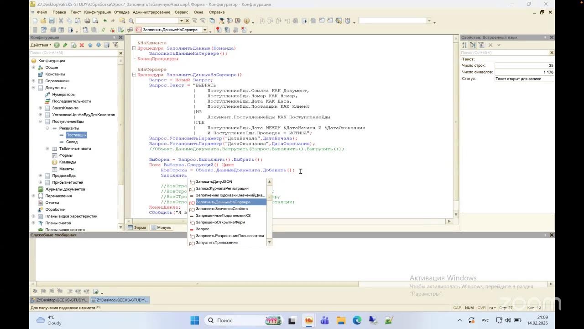Click the Move down arrow in the Configuration panel

coord(98,45)
